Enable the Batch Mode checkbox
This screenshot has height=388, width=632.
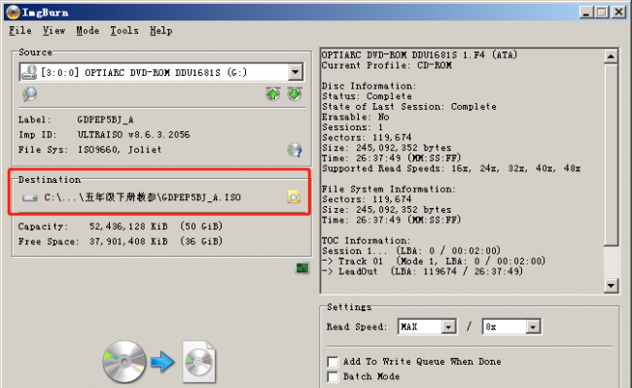pos(333,376)
